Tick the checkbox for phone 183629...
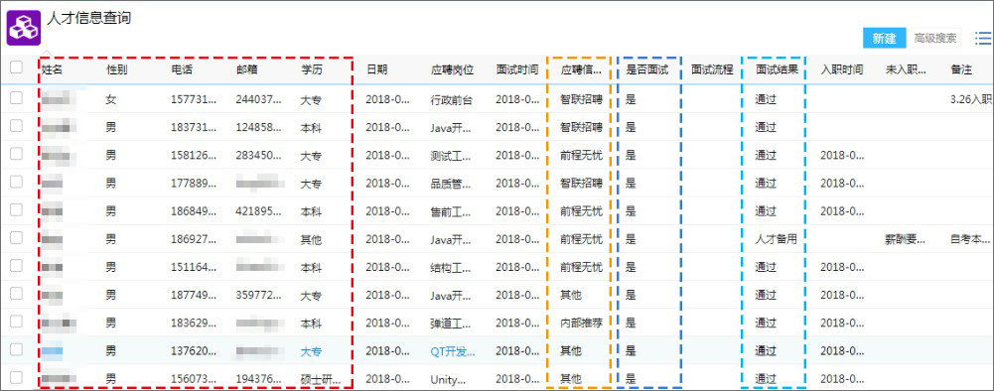Screen dimensions: 994x391 point(17,321)
